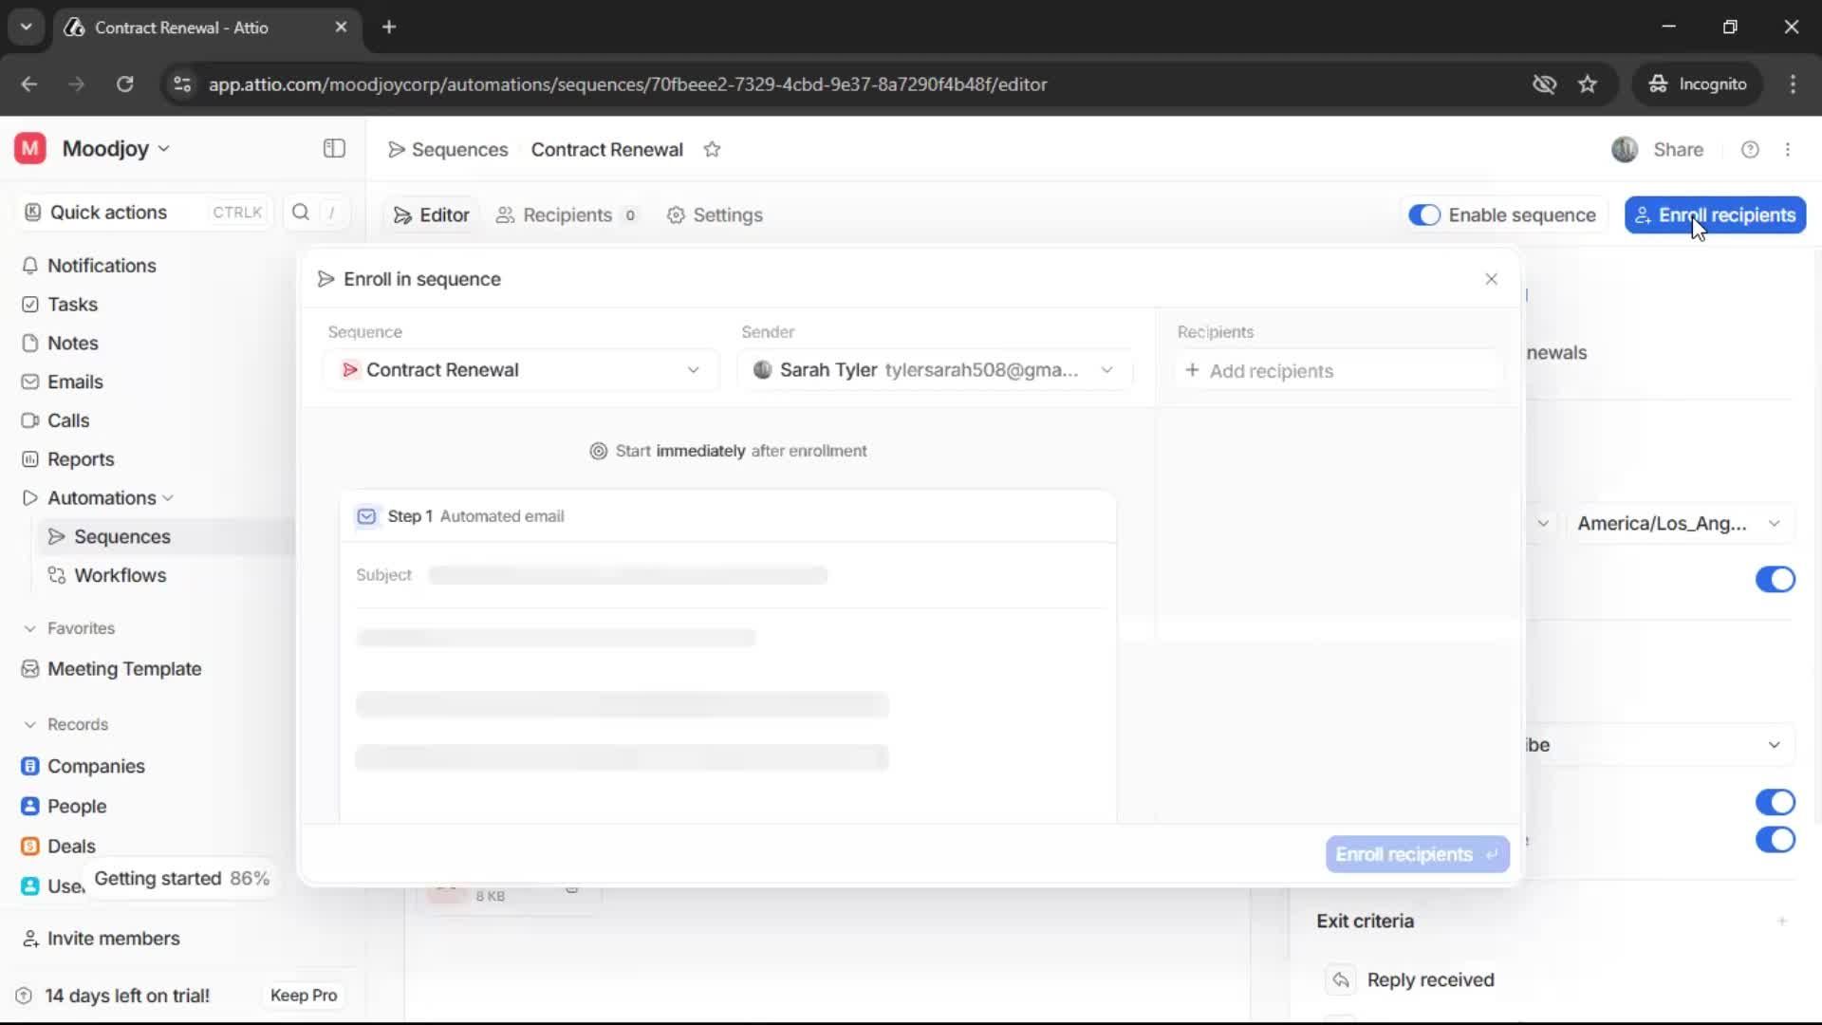Open the Reports section

pos(80,458)
